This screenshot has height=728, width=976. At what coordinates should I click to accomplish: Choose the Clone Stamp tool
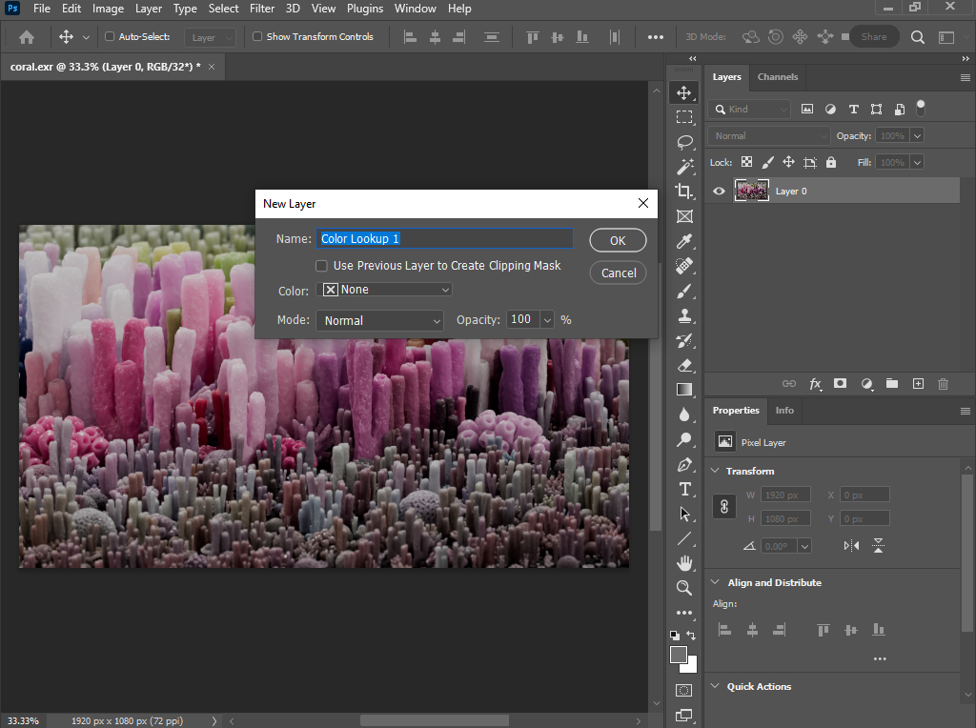click(x=684, y=315)
